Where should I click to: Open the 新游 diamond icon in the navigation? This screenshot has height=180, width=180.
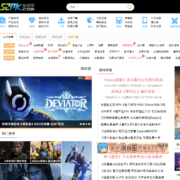32,20
